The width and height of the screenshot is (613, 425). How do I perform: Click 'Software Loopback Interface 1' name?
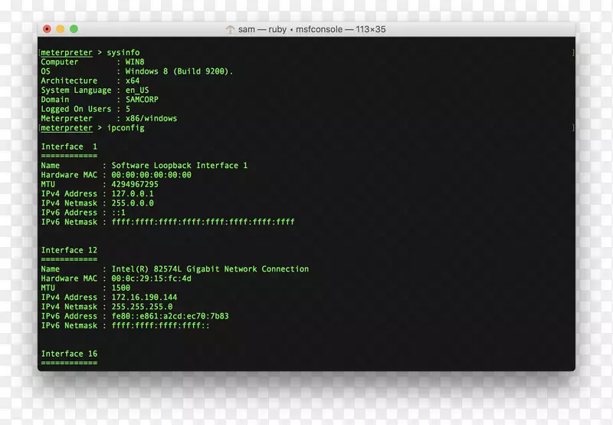pos(179,166)
